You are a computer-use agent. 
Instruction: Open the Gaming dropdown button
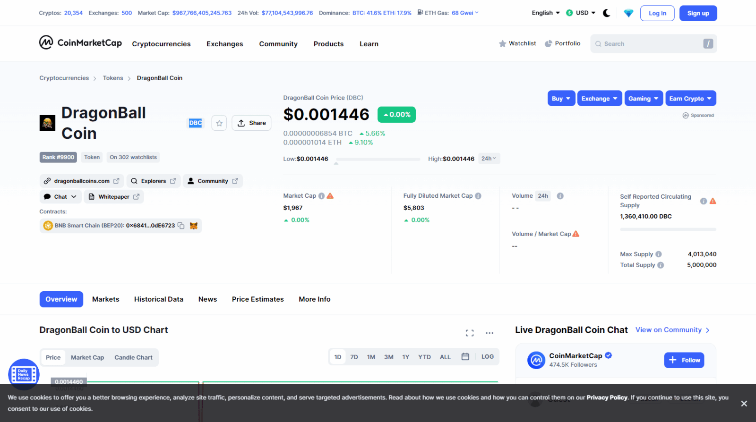click(644, 98)
